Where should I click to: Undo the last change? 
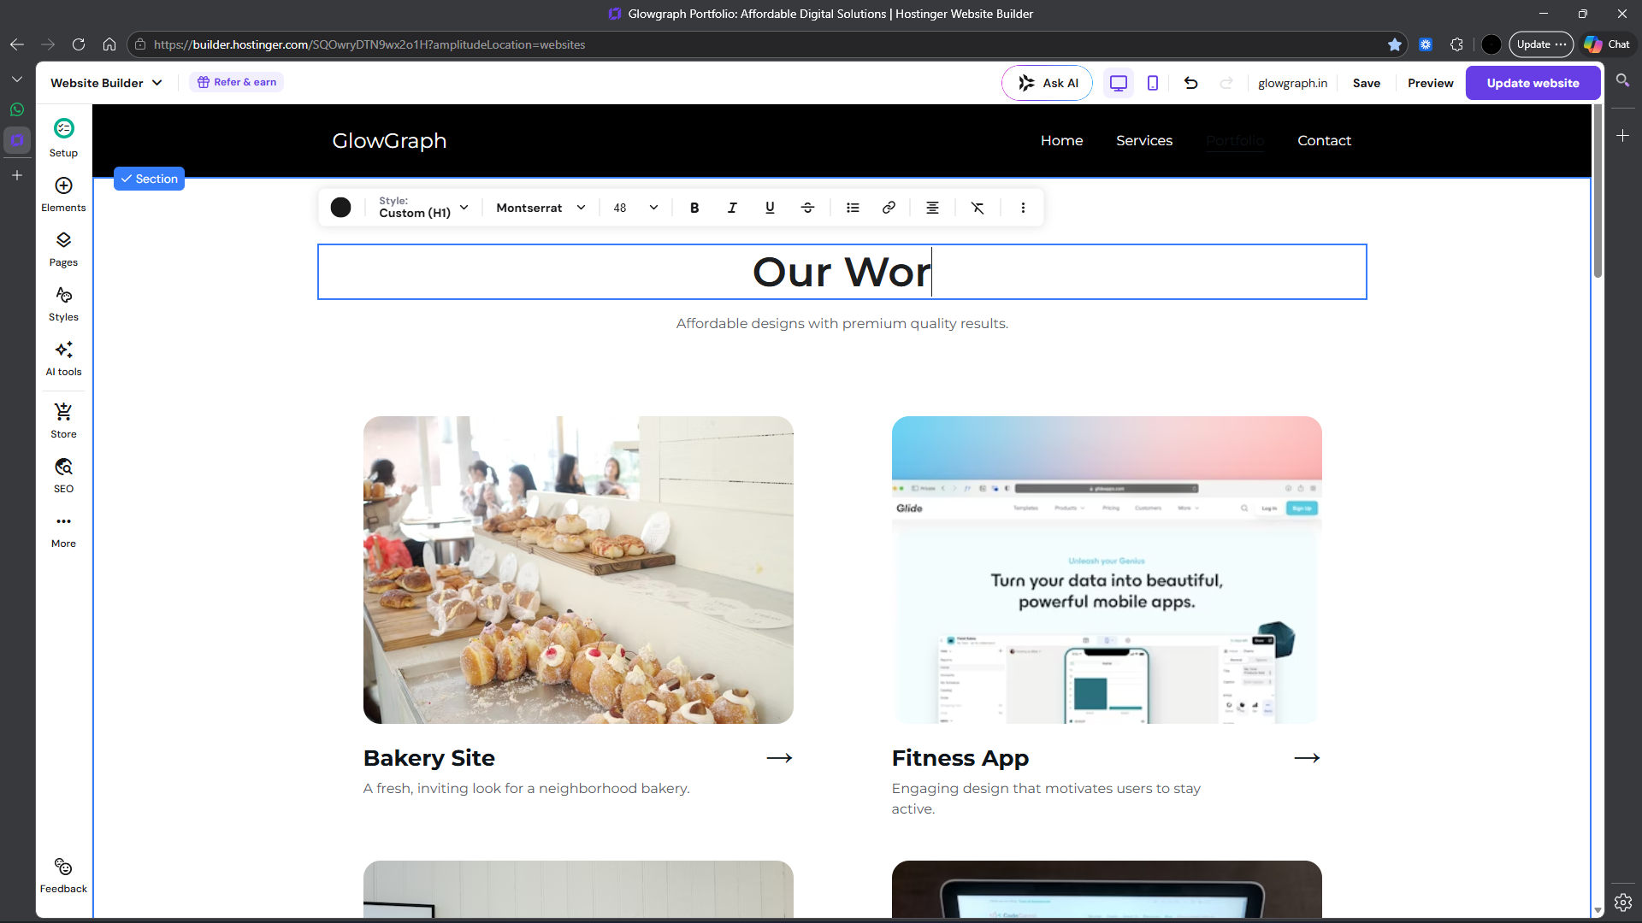click(x=1190, y=83)
